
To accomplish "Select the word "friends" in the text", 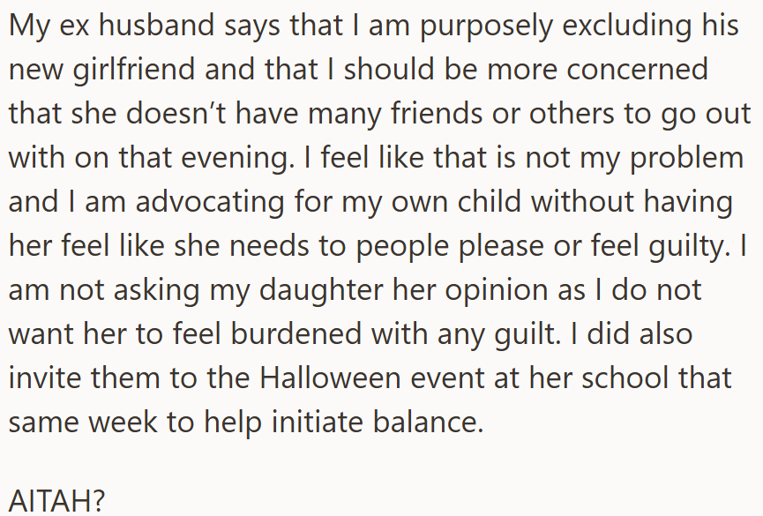I will pyautogui.click(x=437, y=114).
